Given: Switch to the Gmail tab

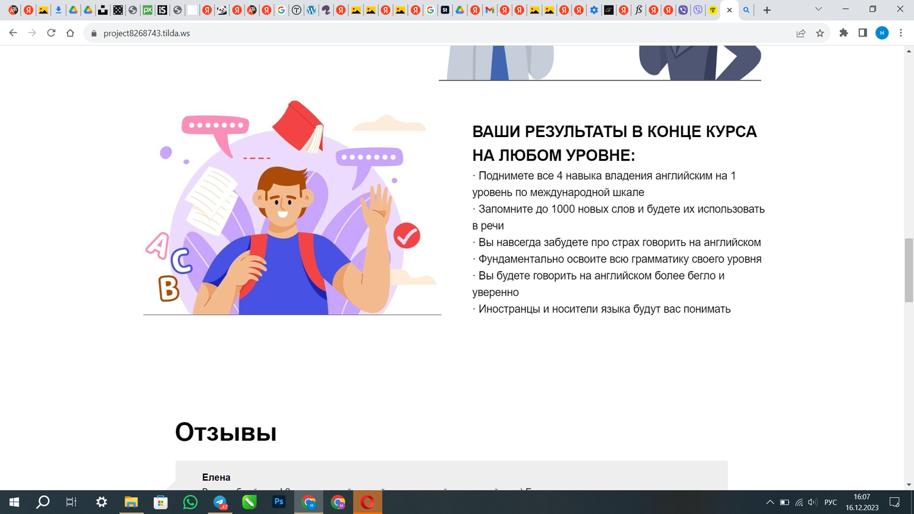Looking at the screenshot, I should click(489, 10).
